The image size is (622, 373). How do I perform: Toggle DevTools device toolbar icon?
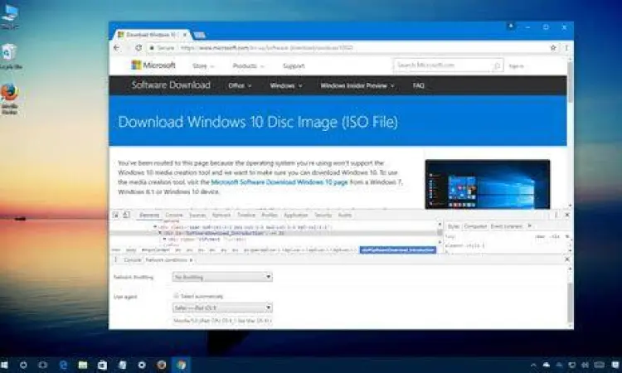click(x=127, y=215)
